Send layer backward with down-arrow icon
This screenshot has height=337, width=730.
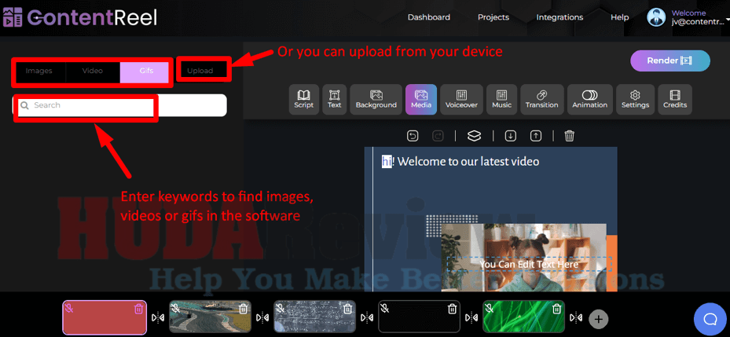coord(511,136)
